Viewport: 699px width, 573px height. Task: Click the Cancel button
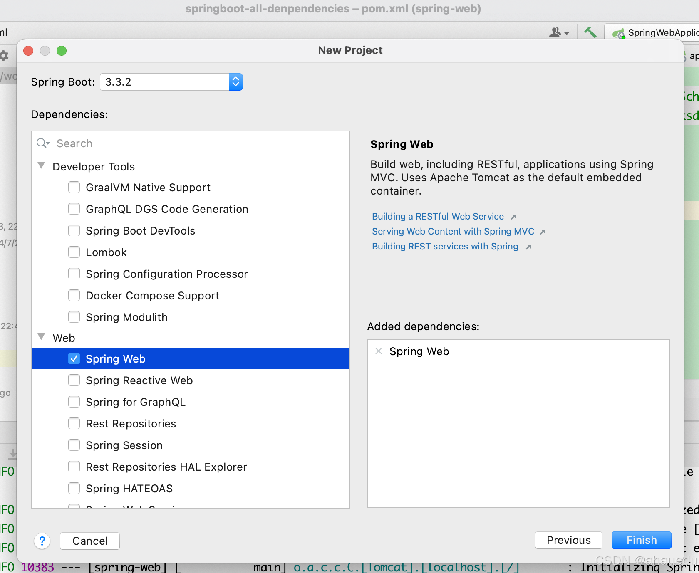(90, 541)
